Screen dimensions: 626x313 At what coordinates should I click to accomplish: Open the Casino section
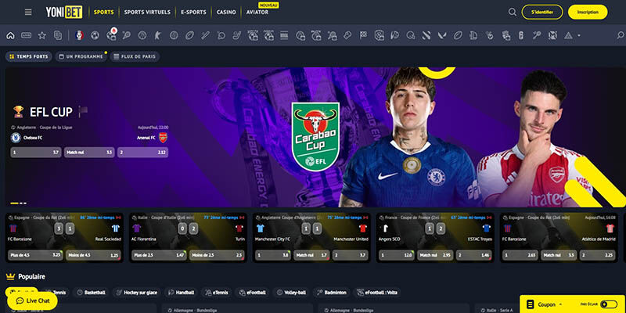(x=226, y=12)
